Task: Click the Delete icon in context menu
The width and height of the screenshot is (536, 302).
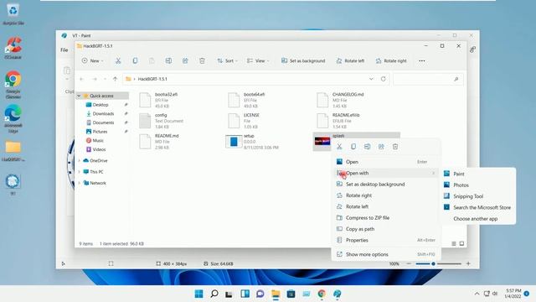Action: pyautogui.click(x=395, y=147)
